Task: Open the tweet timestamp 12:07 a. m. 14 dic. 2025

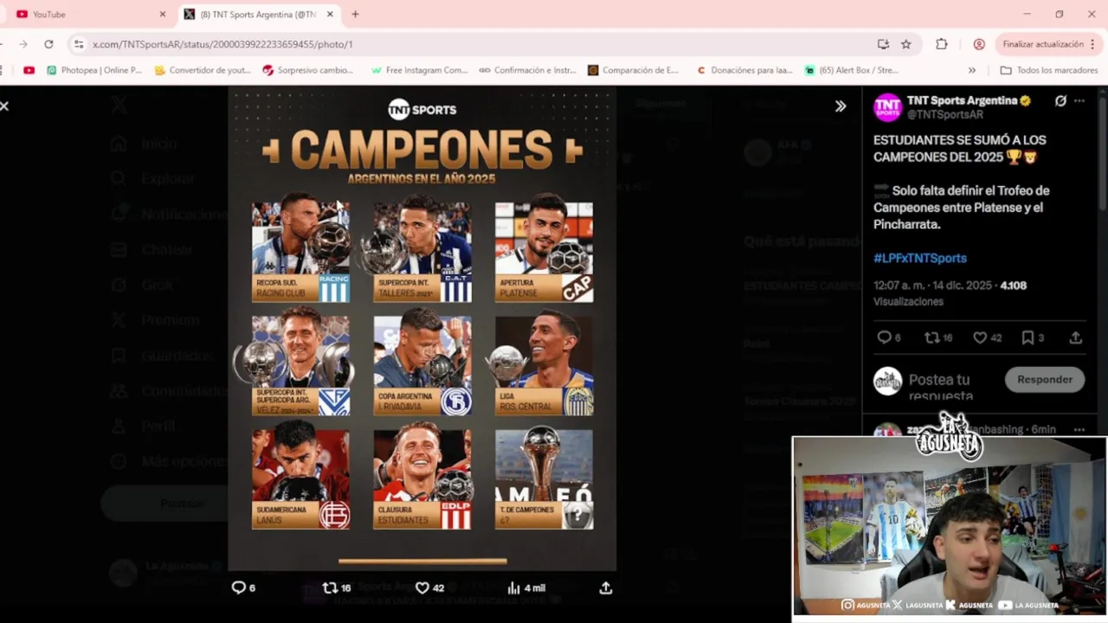Action: point(934,285)
